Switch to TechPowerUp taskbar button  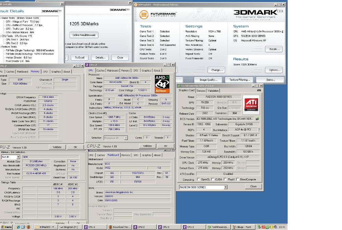tap(218, 227)
